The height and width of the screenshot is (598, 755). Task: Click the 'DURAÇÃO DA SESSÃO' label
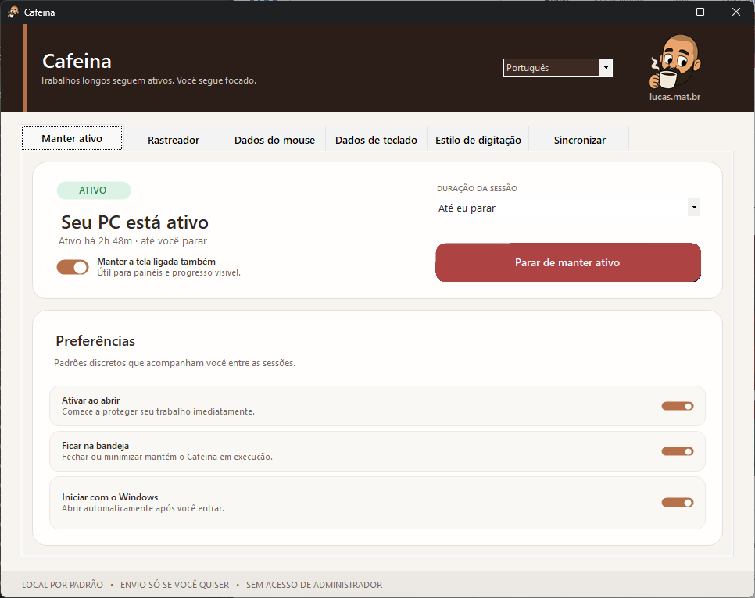pos(477,189)
